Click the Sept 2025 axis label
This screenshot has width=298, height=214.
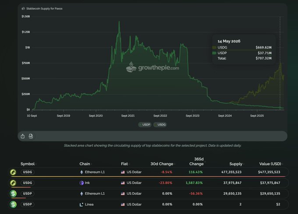tap(257, 116)
